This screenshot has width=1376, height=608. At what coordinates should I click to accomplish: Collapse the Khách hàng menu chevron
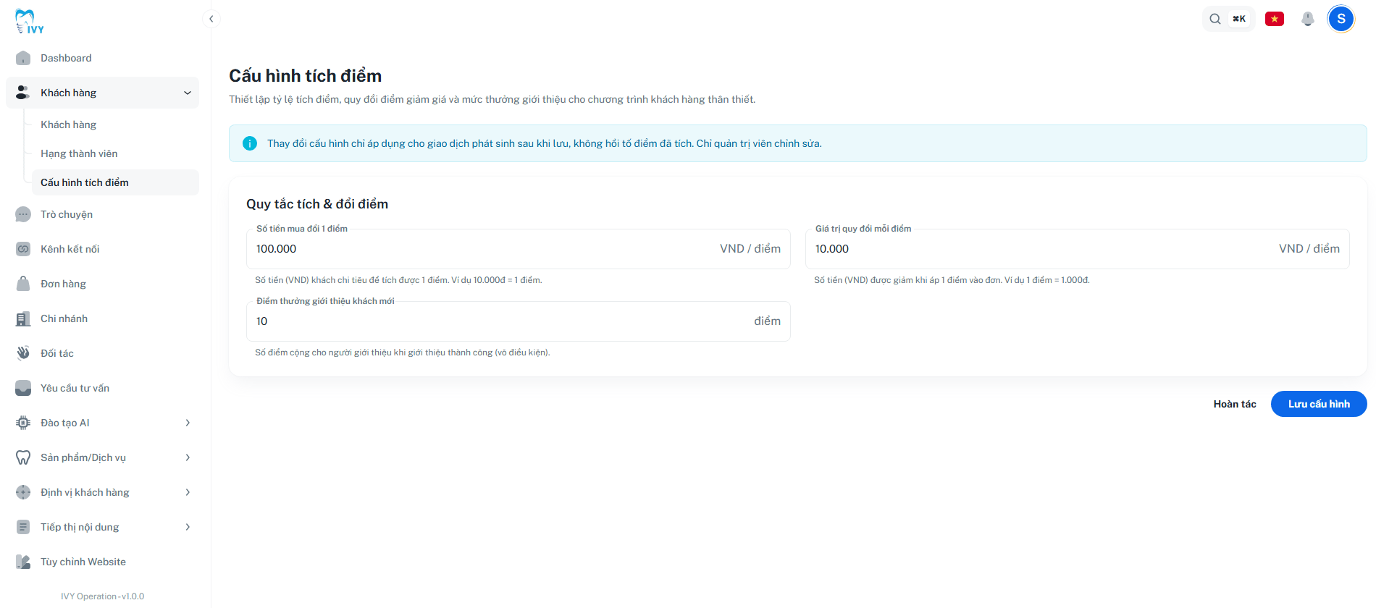point(188,93)
